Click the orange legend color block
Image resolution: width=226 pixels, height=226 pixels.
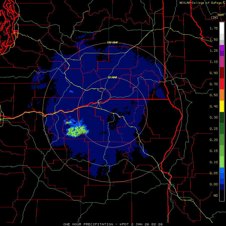tap(222, 95)
